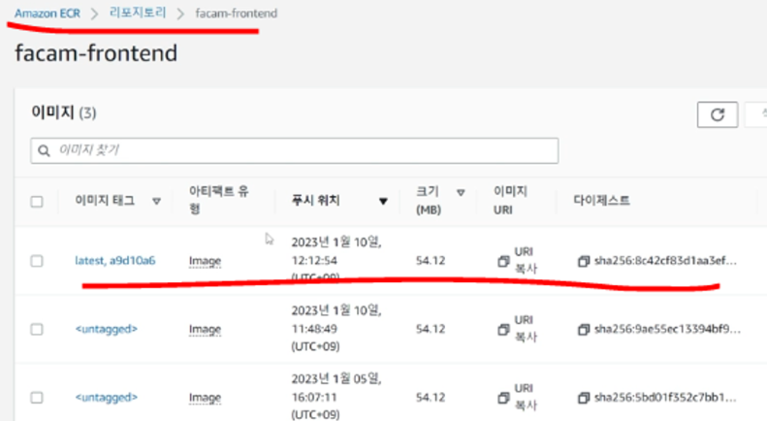This screenshot has height=421, width=767.
Task: Copy digest icon for sha256:8c42cf83d1aa3ef
Action: point(583,261)
